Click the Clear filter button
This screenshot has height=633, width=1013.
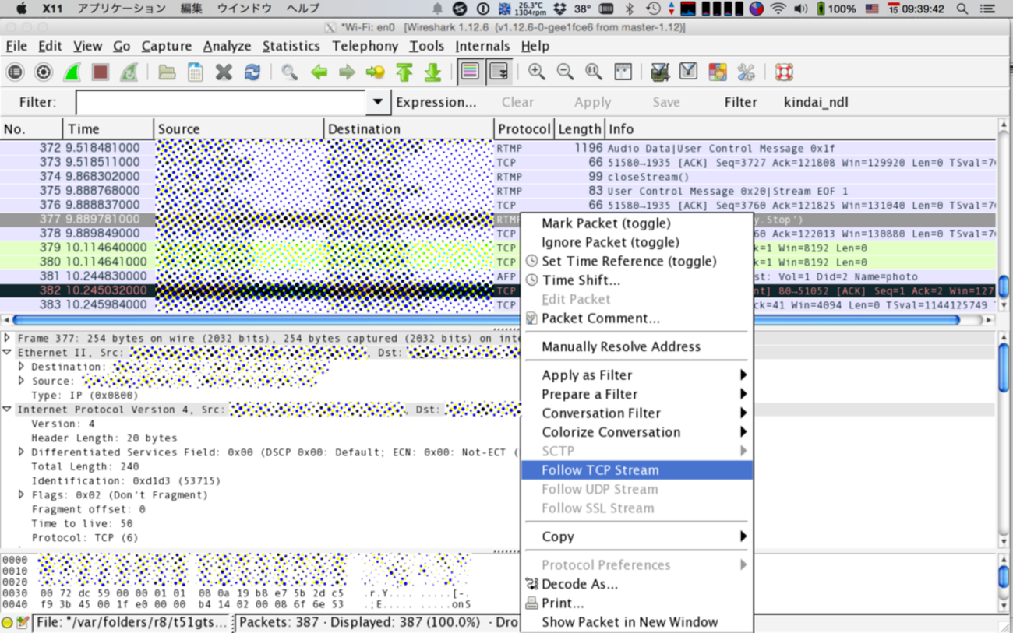click(x=517, y=102)
